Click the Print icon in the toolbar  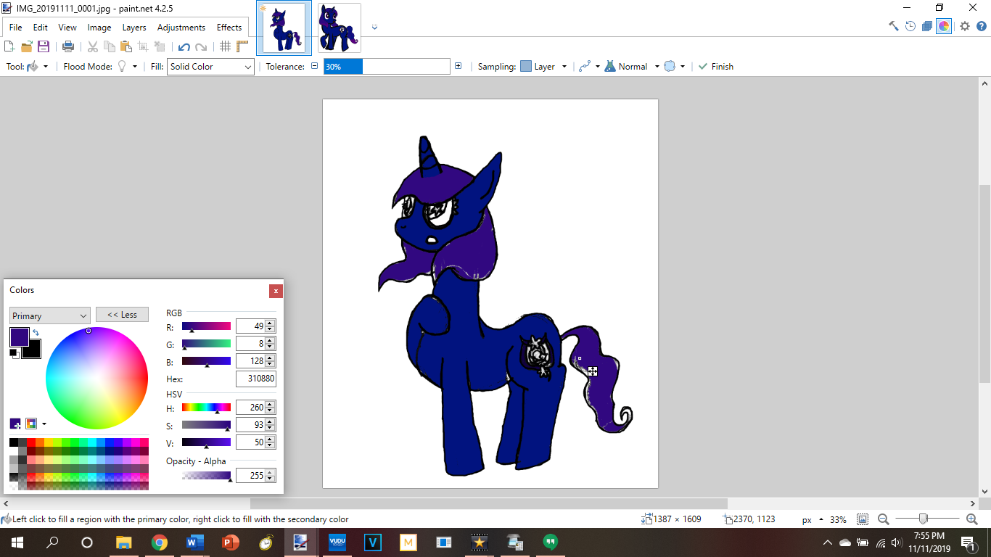coord(68,46)
